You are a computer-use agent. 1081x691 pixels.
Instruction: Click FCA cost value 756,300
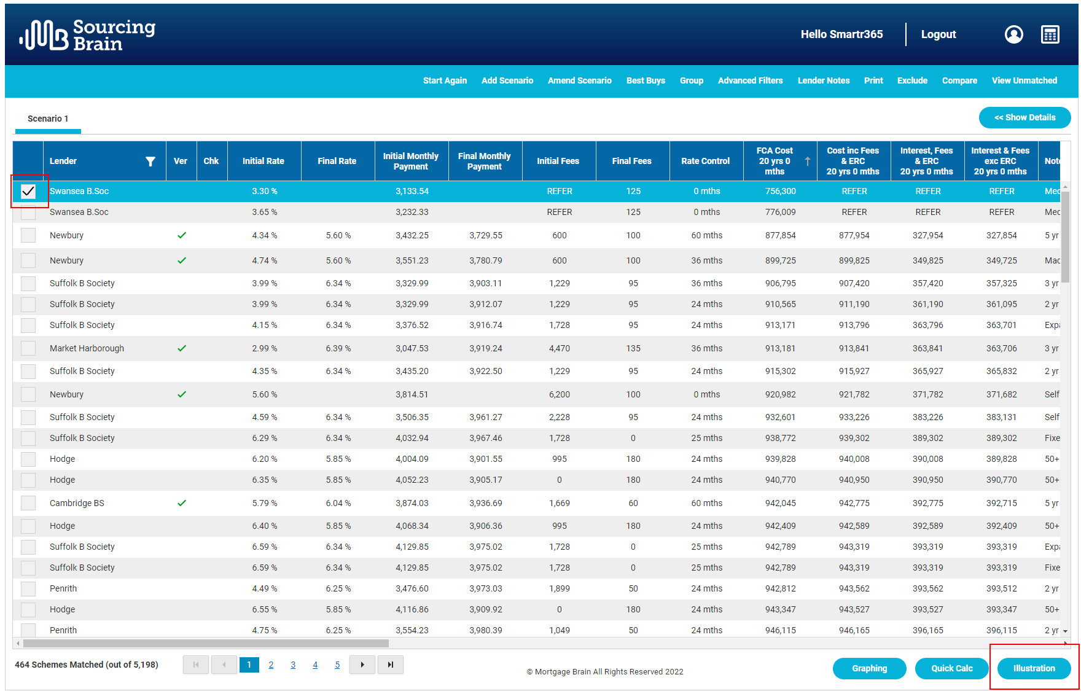tap(781, 191)
